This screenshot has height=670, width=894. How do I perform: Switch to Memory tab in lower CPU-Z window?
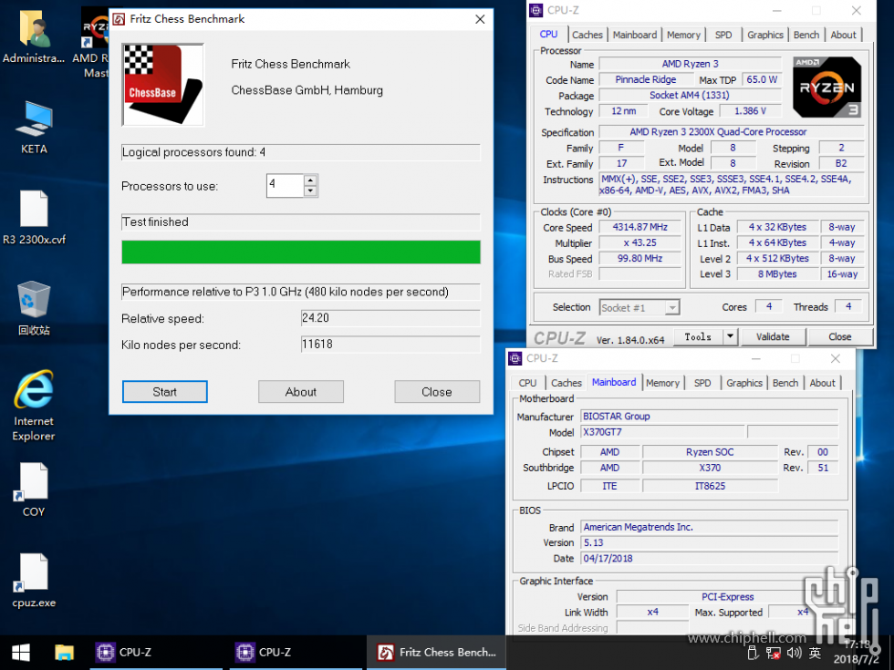pos(662,383)
